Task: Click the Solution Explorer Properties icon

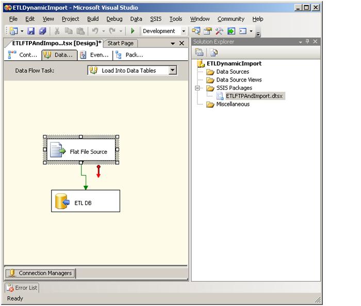Action: (x=199, y=53)
